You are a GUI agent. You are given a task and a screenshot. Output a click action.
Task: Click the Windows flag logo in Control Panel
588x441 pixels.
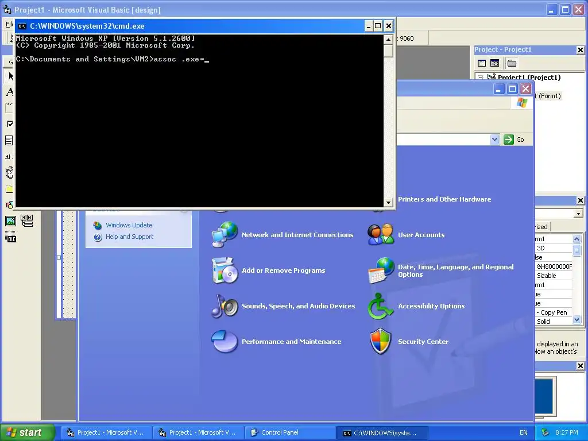click(521, 102)
